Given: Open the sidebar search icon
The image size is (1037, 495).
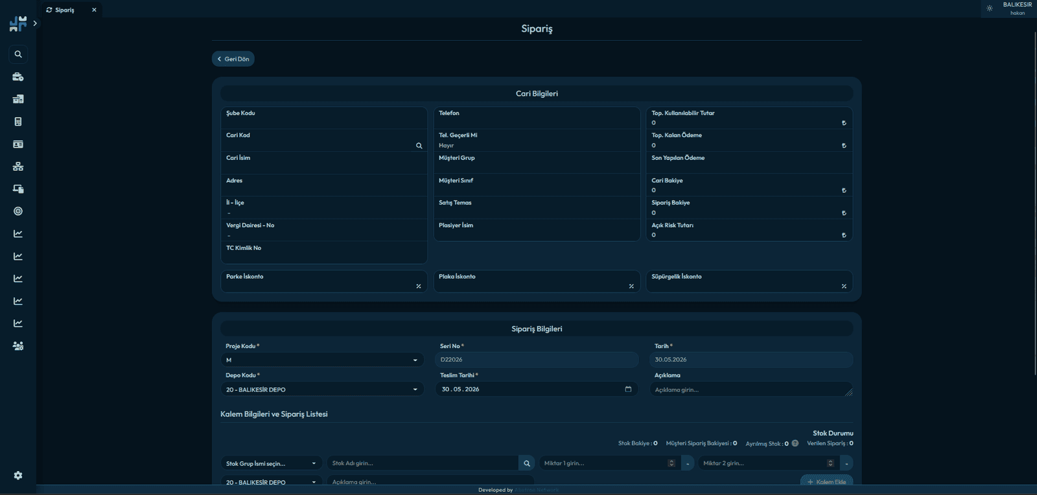Looking at the screenshot, I should click(18, 54).
